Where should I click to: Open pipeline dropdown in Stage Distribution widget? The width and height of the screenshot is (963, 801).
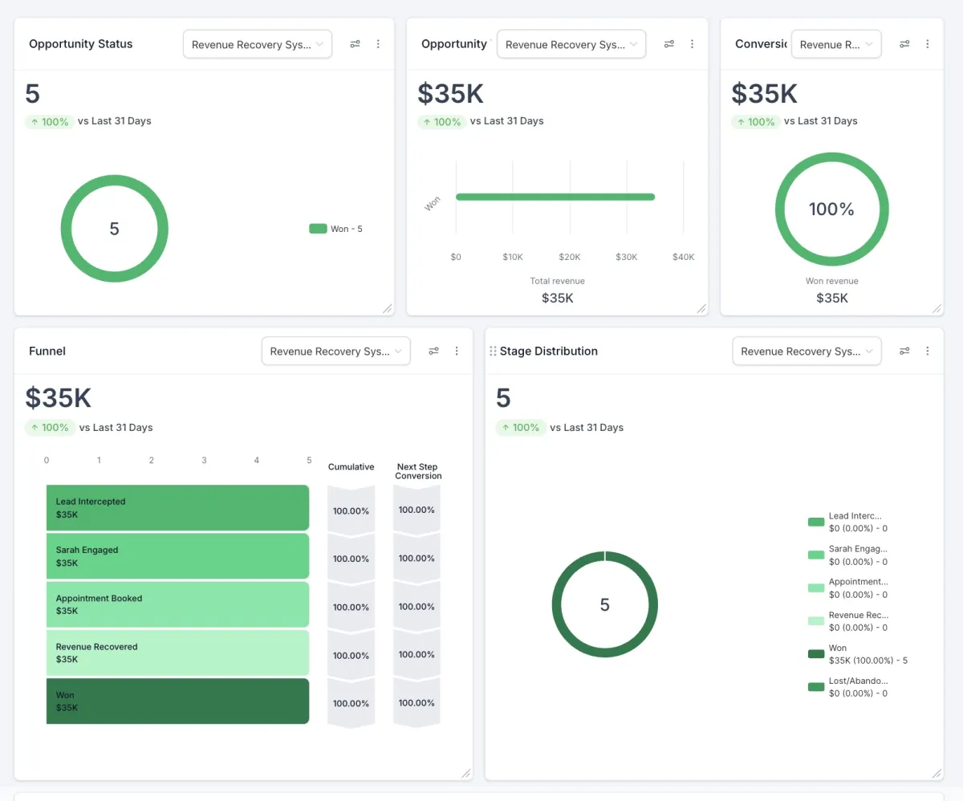(x=807, y=351)
